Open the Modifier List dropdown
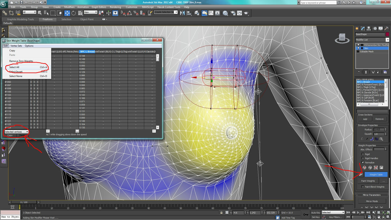Image resolution: width=391 pixels, height=220 pixels. (x=372, y=40)
